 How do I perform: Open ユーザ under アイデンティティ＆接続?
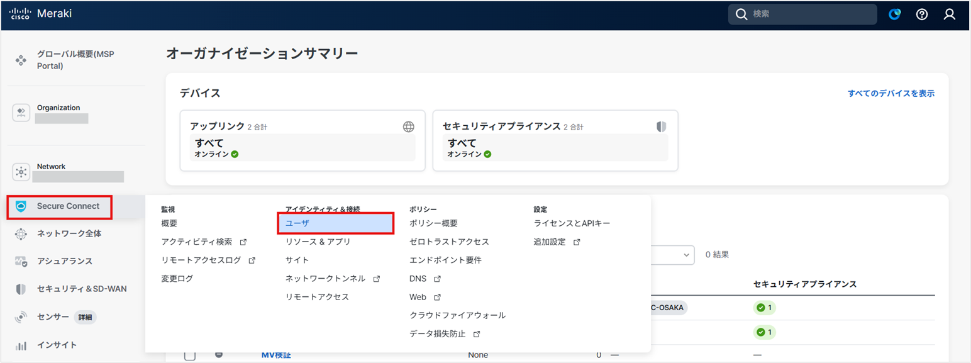336,223
